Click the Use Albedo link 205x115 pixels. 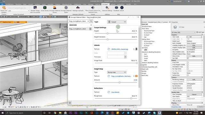(x=115, y=92)
